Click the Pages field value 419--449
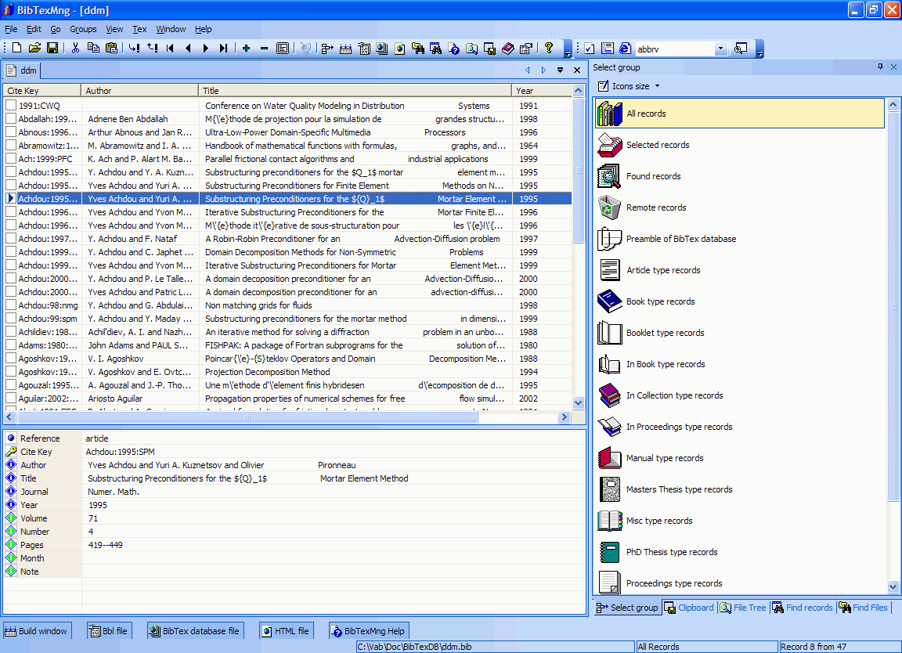This screenshot has height=653, width=902. 105,545
